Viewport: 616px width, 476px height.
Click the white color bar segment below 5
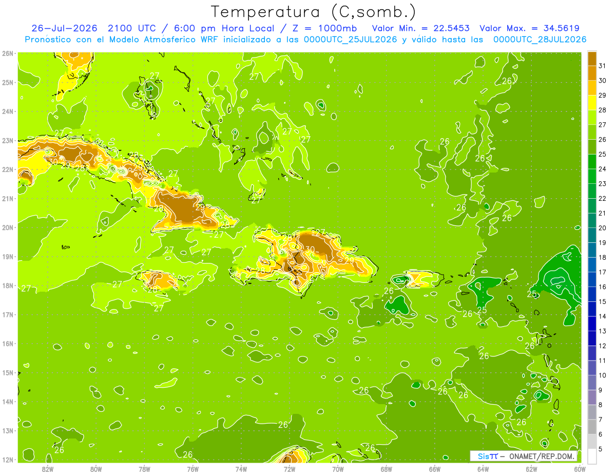point(592,456)
